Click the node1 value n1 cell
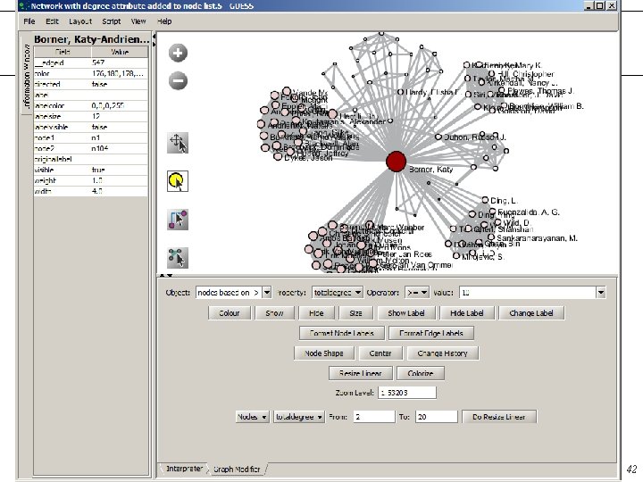Image resolution: width=643 pixels, height=482 pixels. (120, 137)
